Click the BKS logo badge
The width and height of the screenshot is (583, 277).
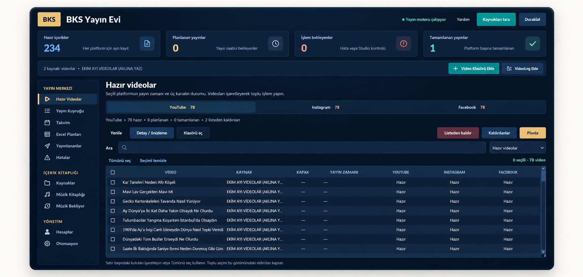[x=49, y=19]
